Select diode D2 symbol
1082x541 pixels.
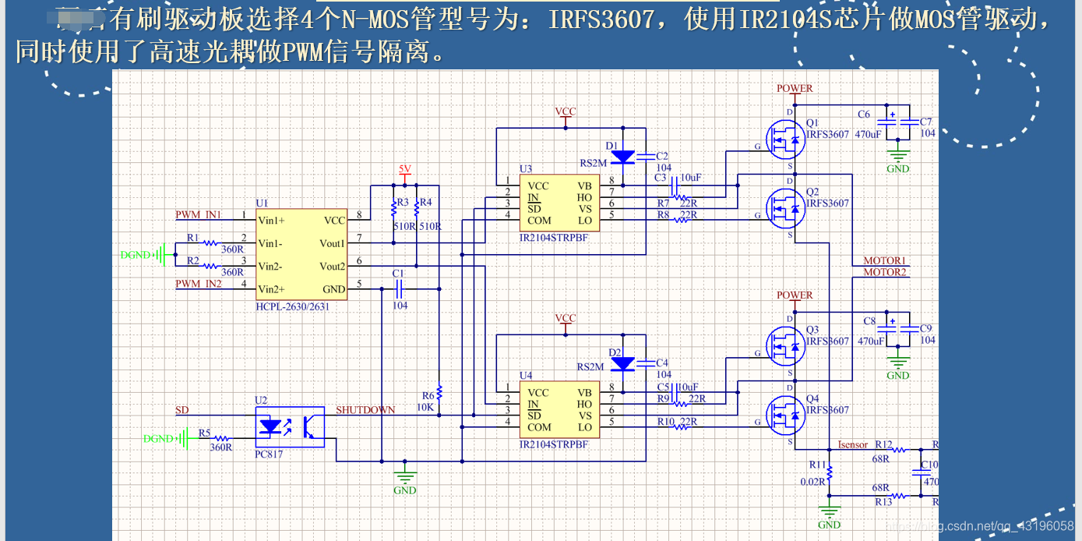[x=622, y=363]
